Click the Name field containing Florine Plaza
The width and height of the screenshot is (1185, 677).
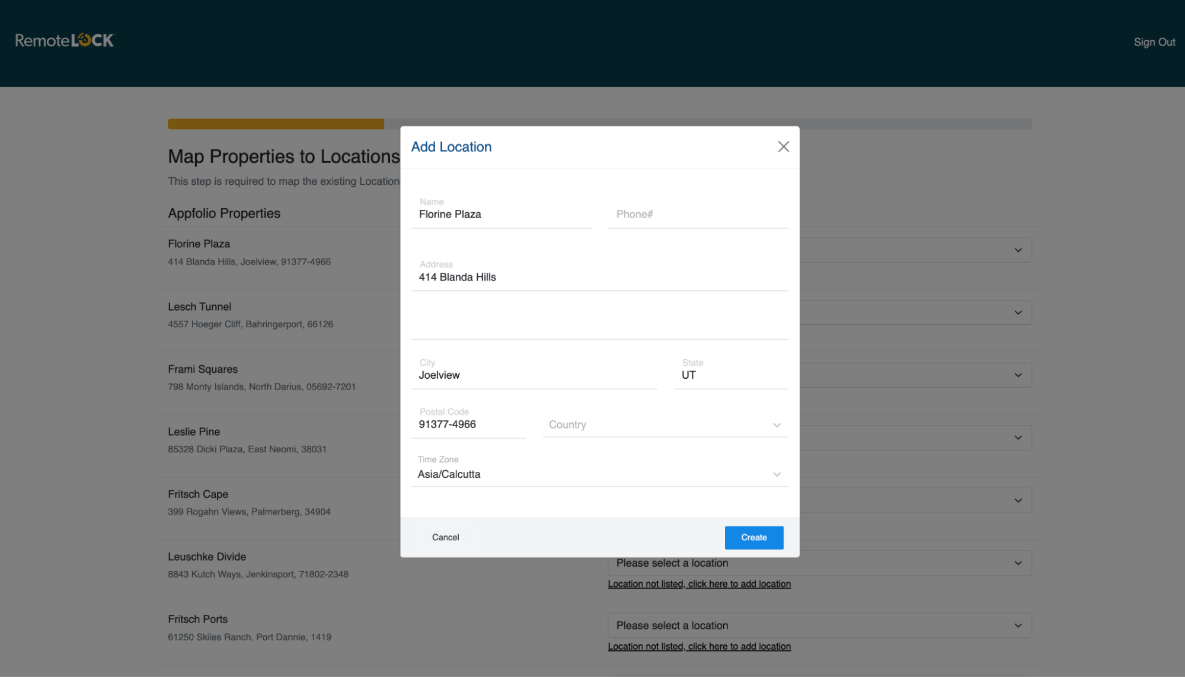point(502,214)
